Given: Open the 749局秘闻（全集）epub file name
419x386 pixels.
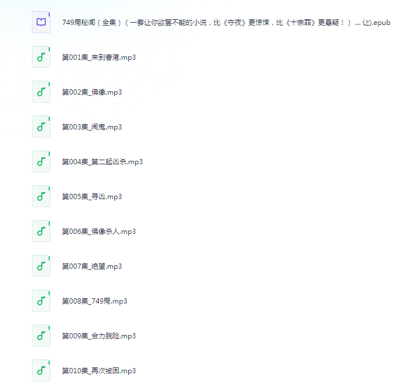Looking at the screenshot, I should tap(226, 23).
